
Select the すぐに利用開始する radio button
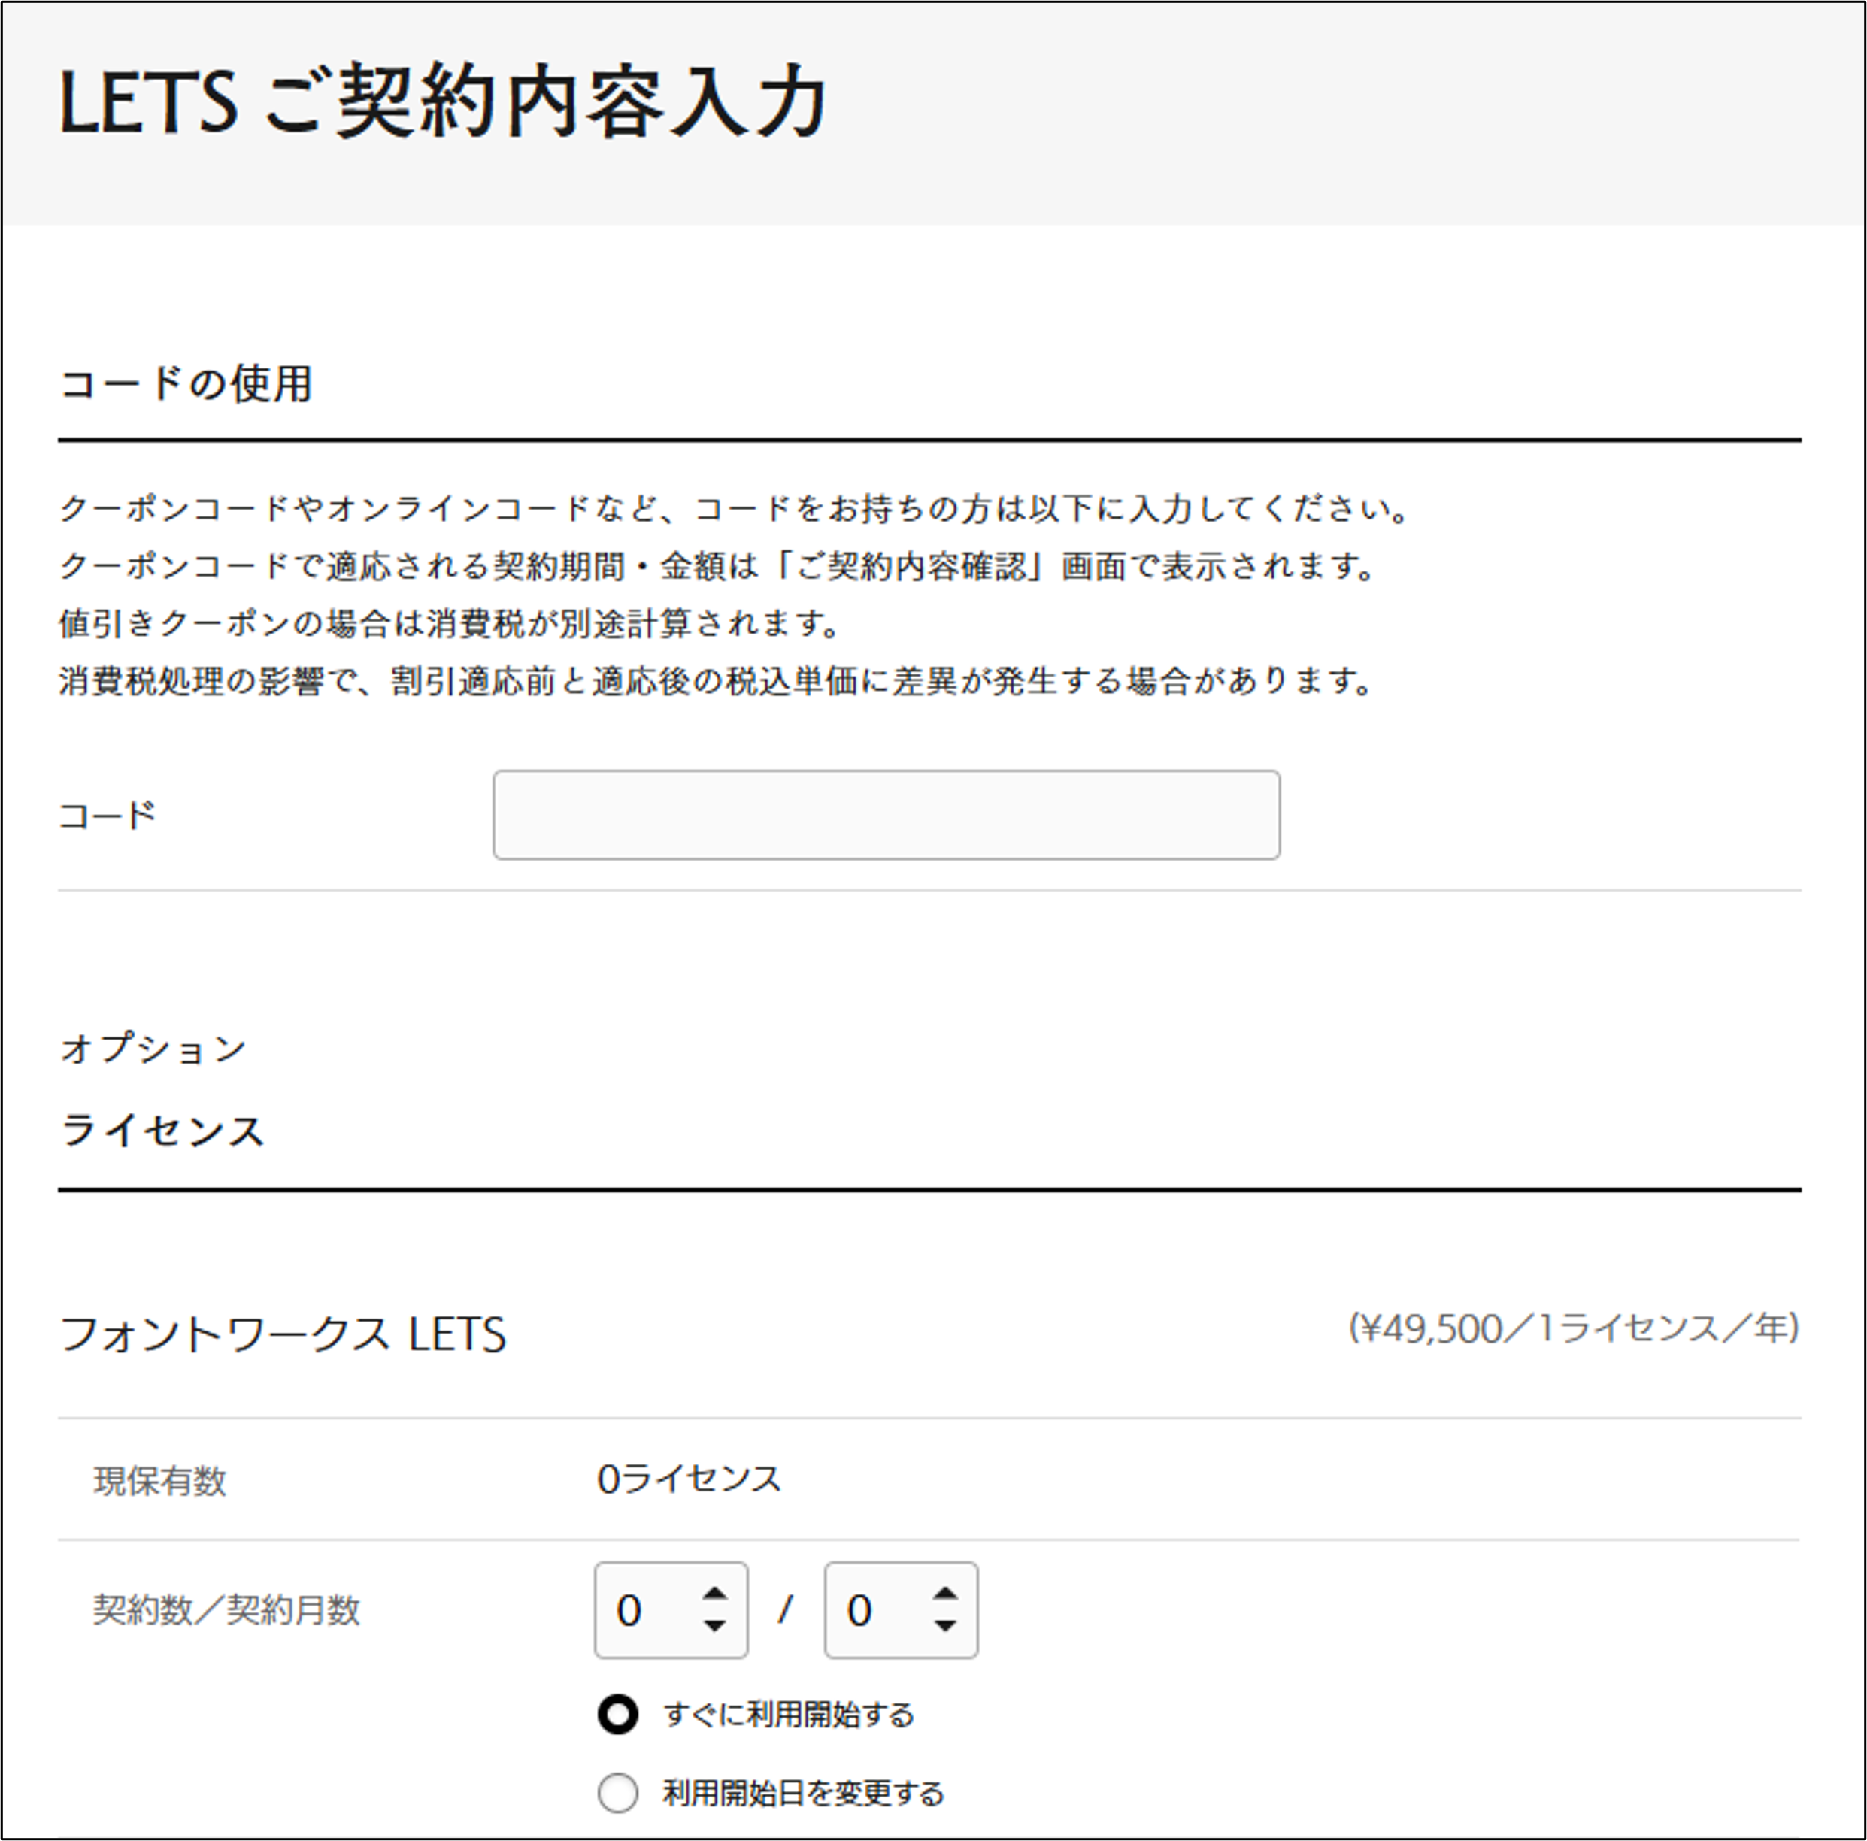(617, 1715)
